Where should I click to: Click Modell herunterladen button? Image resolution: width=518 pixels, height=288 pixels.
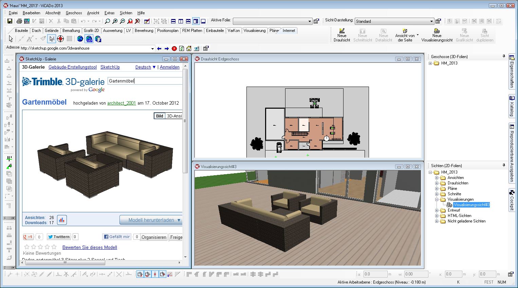(151, 220)
